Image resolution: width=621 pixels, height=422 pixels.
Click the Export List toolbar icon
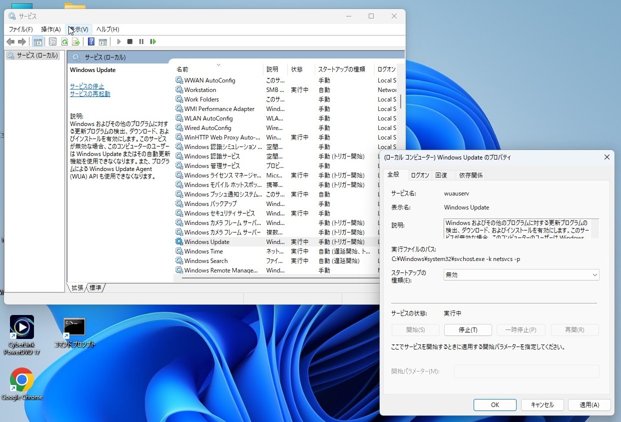pos(76,41)
